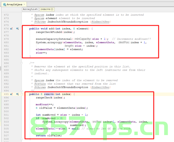Click implements-method gutter icon on line 495
This screenshot has width=174, height=142.
[x=11, y=94]
